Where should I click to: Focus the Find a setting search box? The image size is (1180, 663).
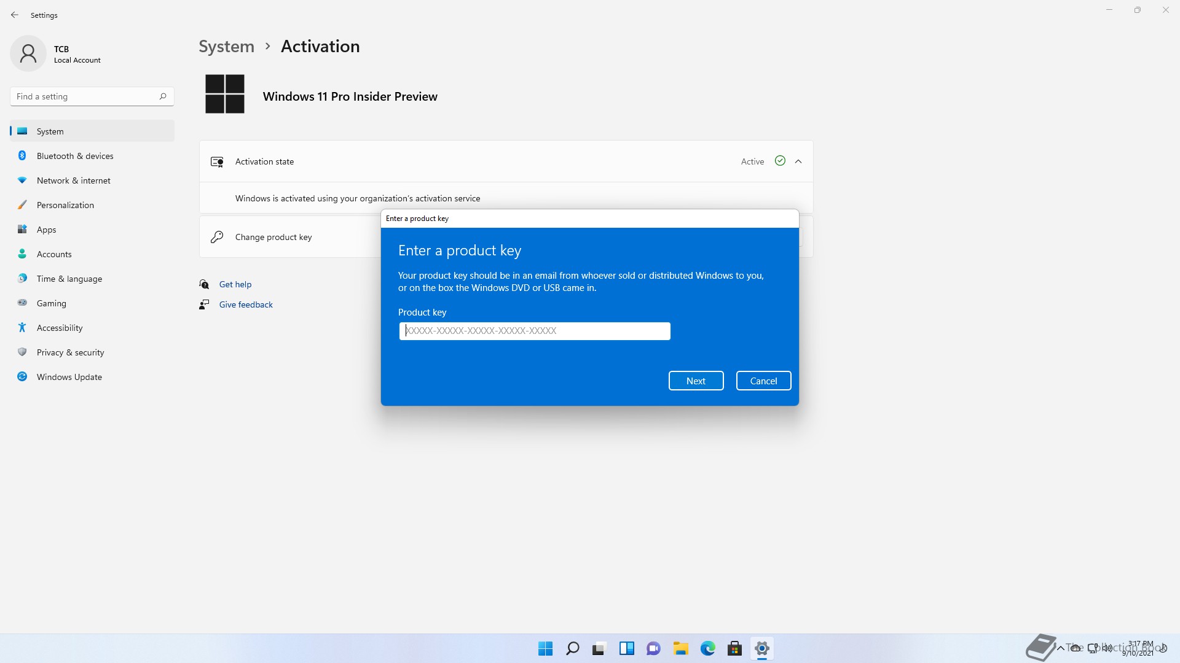[92, 96]
